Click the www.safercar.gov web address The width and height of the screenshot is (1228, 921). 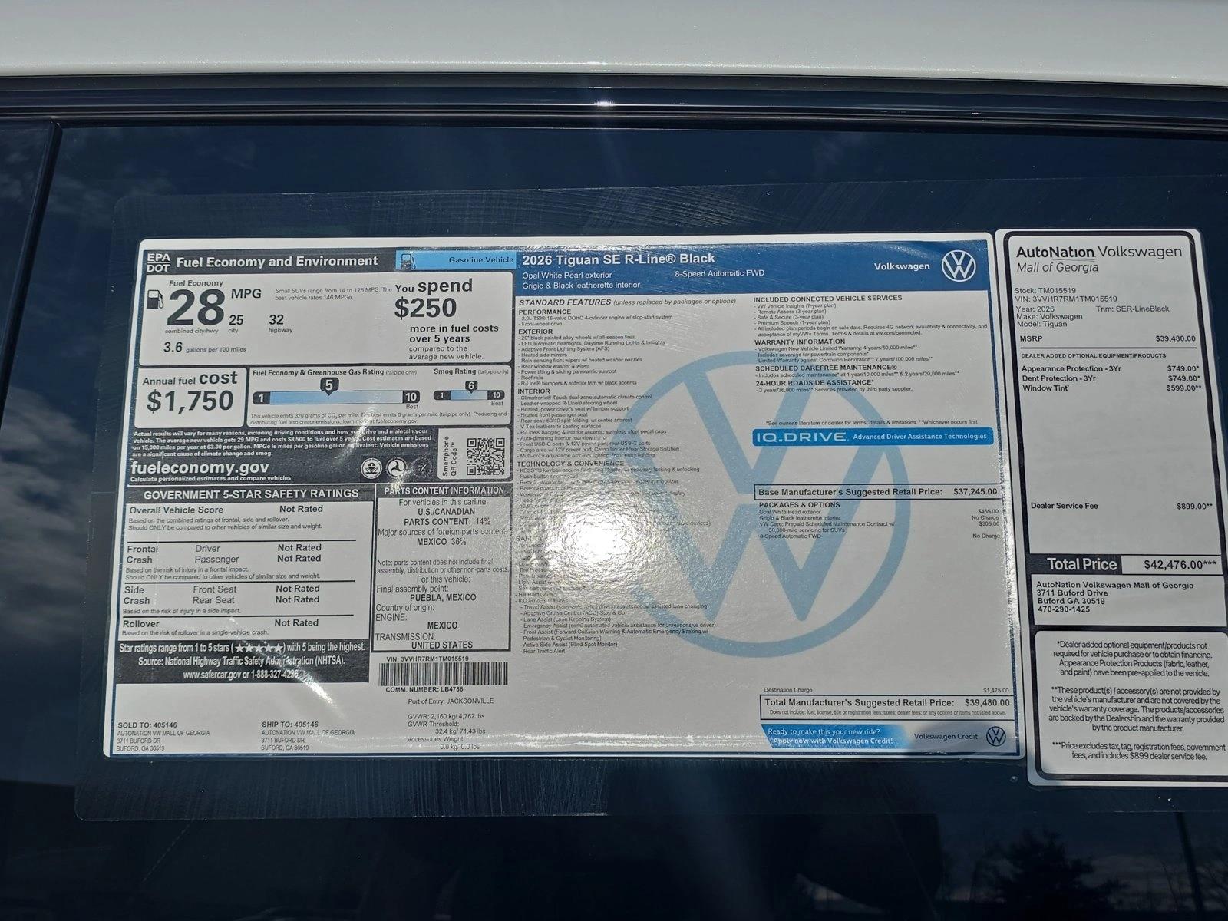click(x=213, y=675)
